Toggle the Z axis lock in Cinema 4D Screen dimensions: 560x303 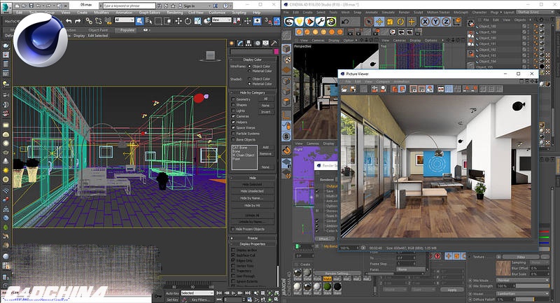point(446,22)
